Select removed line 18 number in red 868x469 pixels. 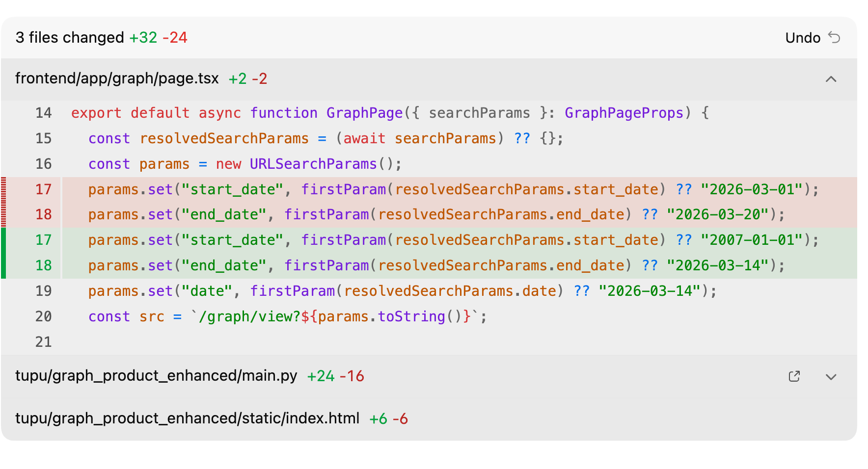(x=43, y=214)
